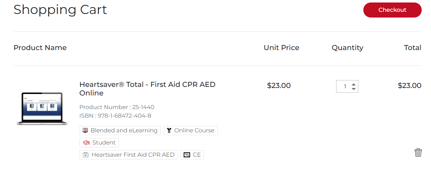The image size is (431, 172).
Task: Click the Total column header
Action: point(412,48)
